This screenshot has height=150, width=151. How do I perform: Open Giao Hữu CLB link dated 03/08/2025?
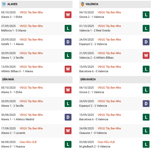coord(106,142)
